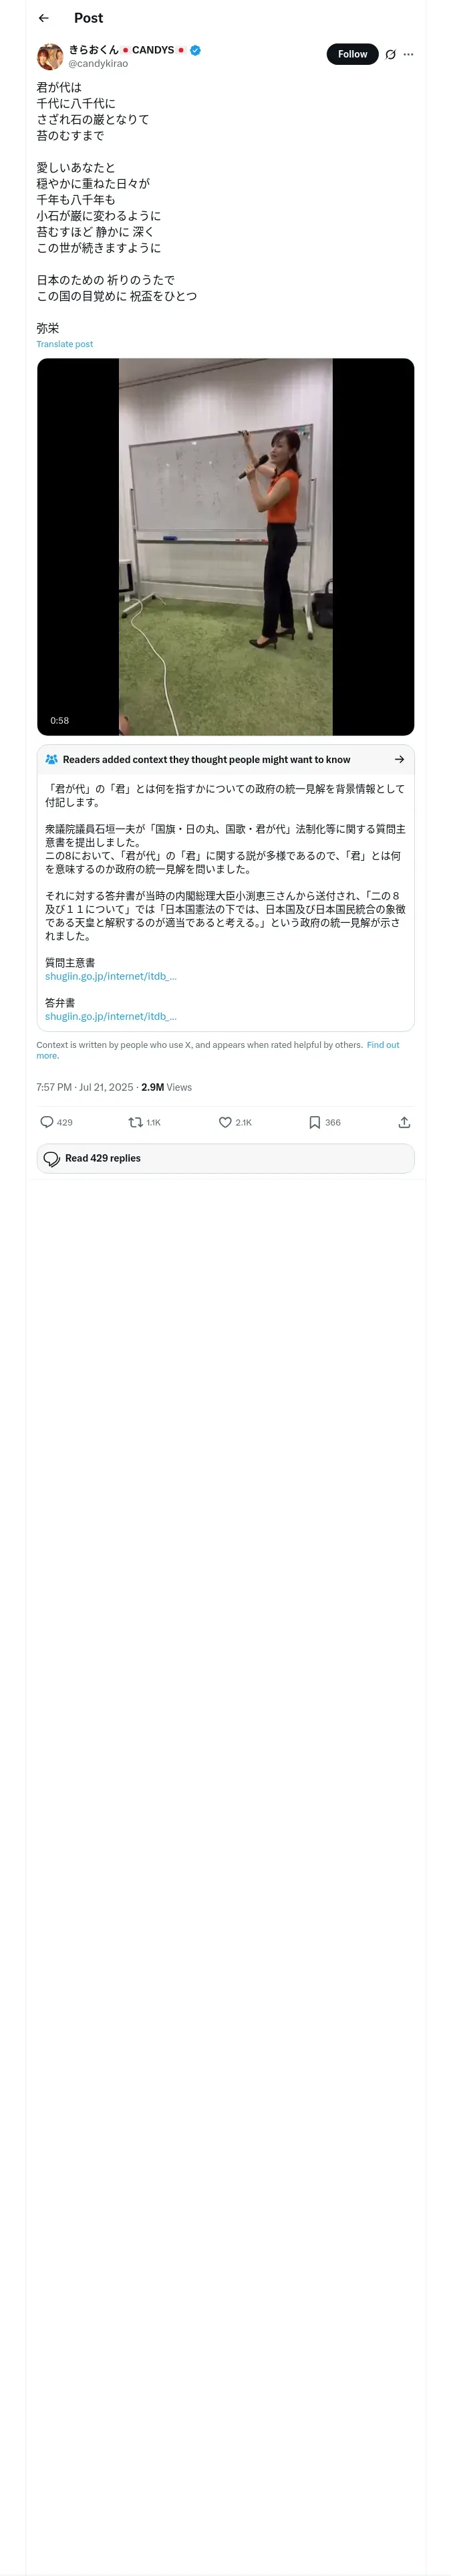Screen dimensions: 451x2576
Task: Click the Translate post link
Action: [x=65, y=344]
